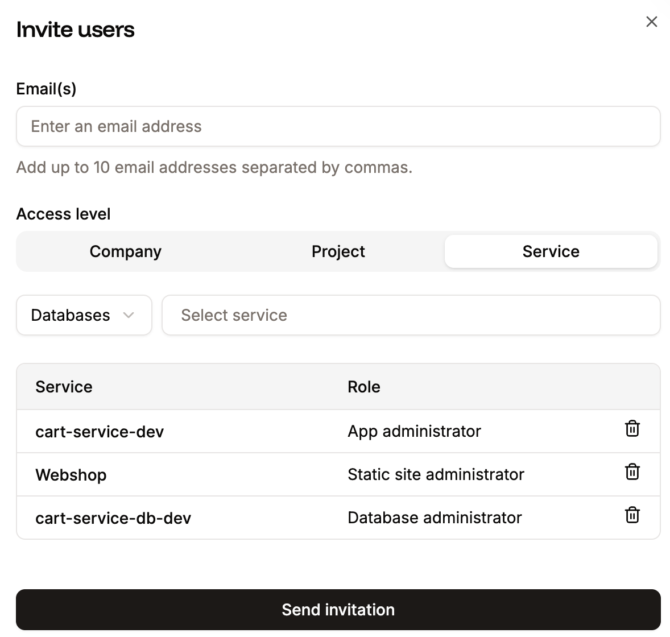
Task: Select the Project access level tab
Action: click(x=338, y=251)
